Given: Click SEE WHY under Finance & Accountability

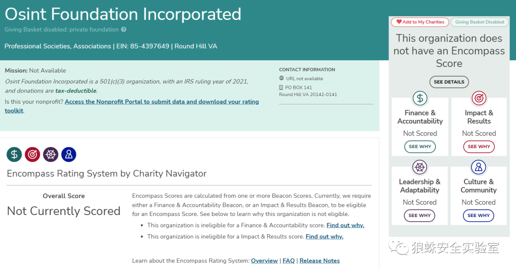Looking at the screenshot, I should [420, 147].
